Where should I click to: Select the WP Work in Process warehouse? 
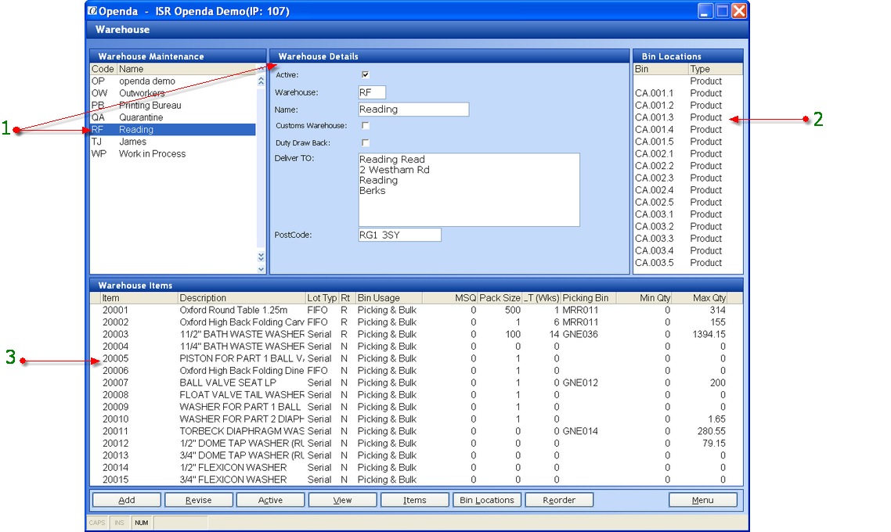(x=173, y=154)
